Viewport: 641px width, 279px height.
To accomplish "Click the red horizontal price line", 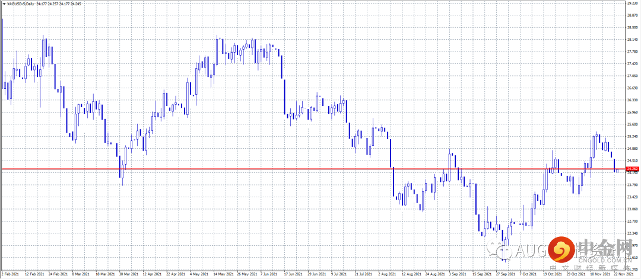I will [x=313, y=168].
